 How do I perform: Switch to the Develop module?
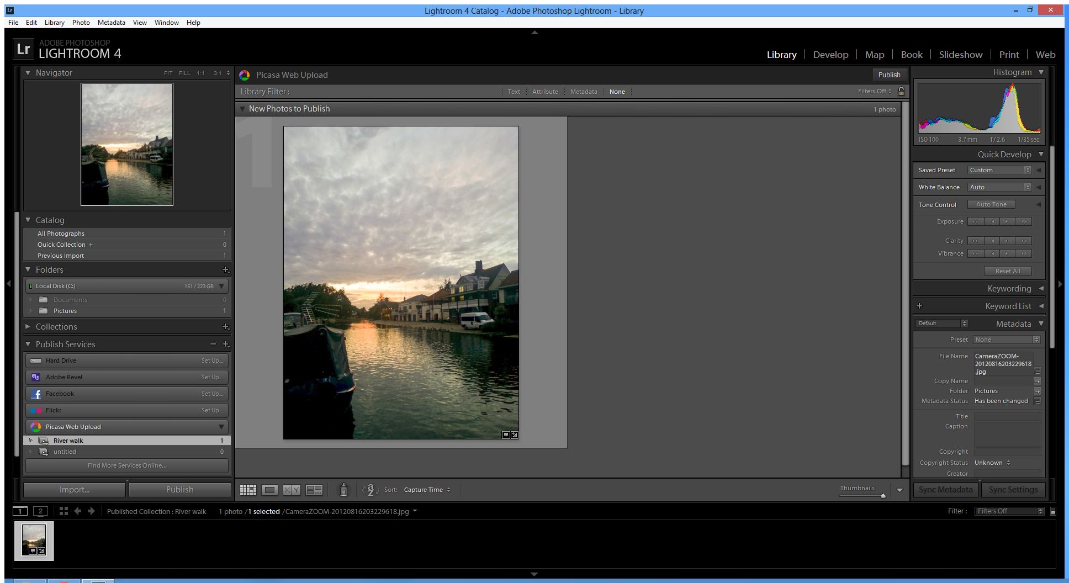click(830, 55)
